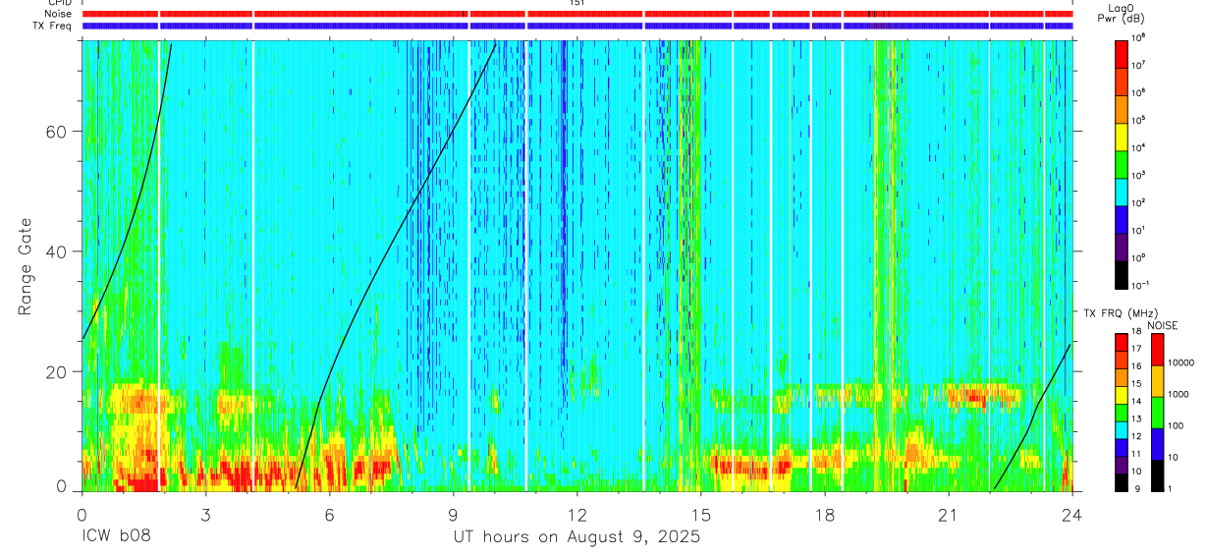Click the blue TX Freq strip above the plot
This screenshot has height=557, width=1206.
(577, 26)
